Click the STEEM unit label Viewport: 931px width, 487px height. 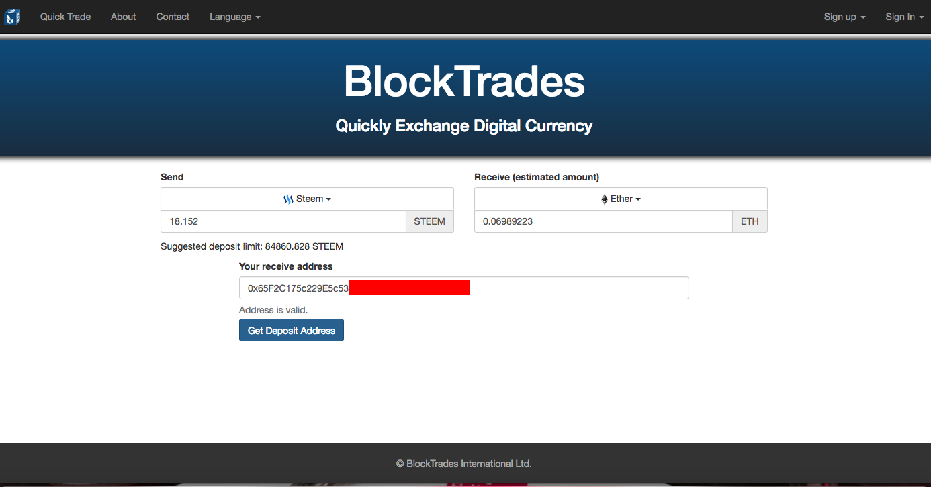tap(430, 221)
